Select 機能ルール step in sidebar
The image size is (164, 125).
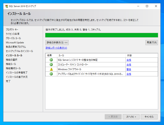11,64
